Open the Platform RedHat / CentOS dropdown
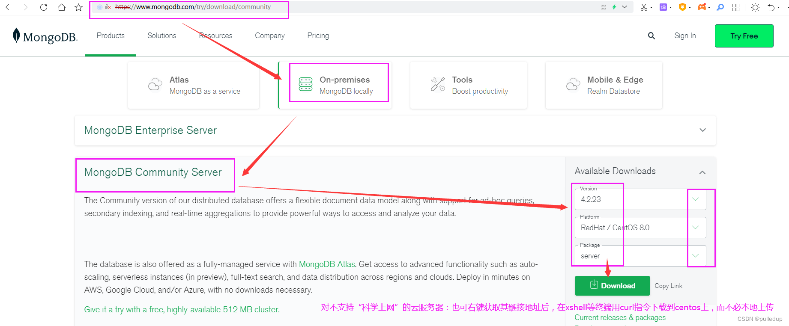This screenshot has height=326, width=789. point(640,228)
